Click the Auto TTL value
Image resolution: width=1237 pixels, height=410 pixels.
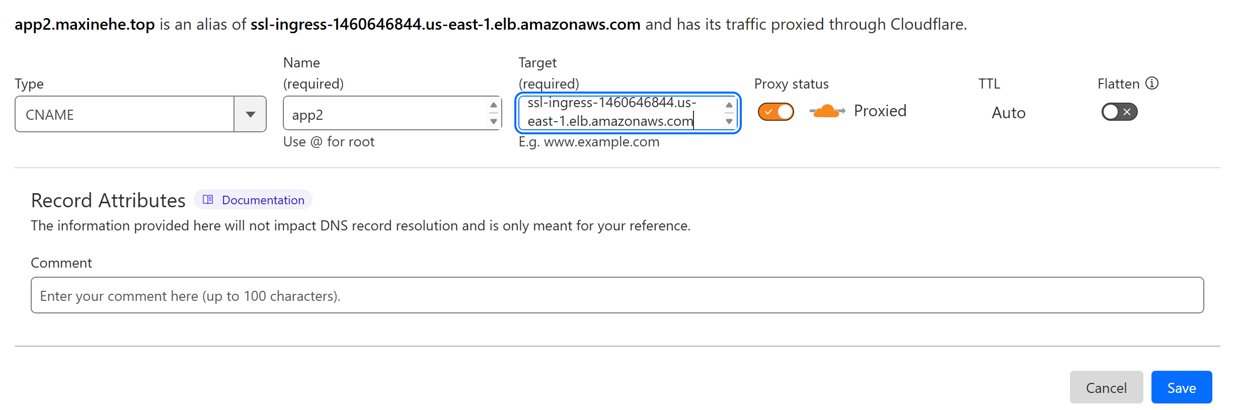pyautogui.click(x=1008, y=113)
